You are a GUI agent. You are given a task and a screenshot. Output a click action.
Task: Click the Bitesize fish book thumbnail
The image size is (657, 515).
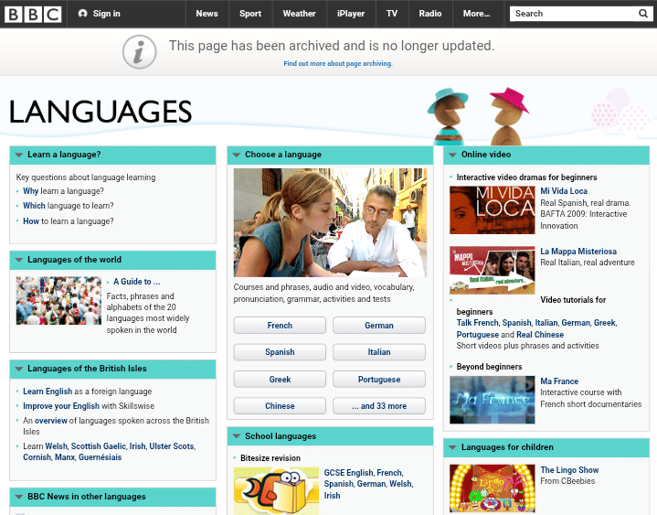pyautogui.click(x=276, y=491)
